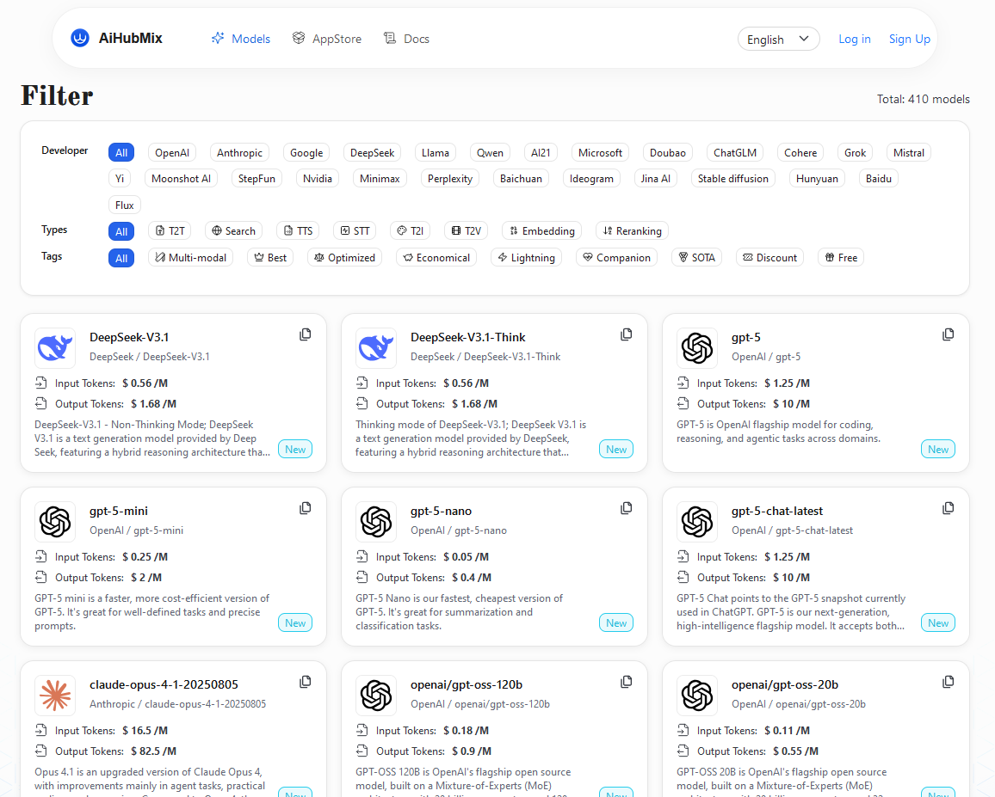Filter types by T2I

[x=410, y=230]
